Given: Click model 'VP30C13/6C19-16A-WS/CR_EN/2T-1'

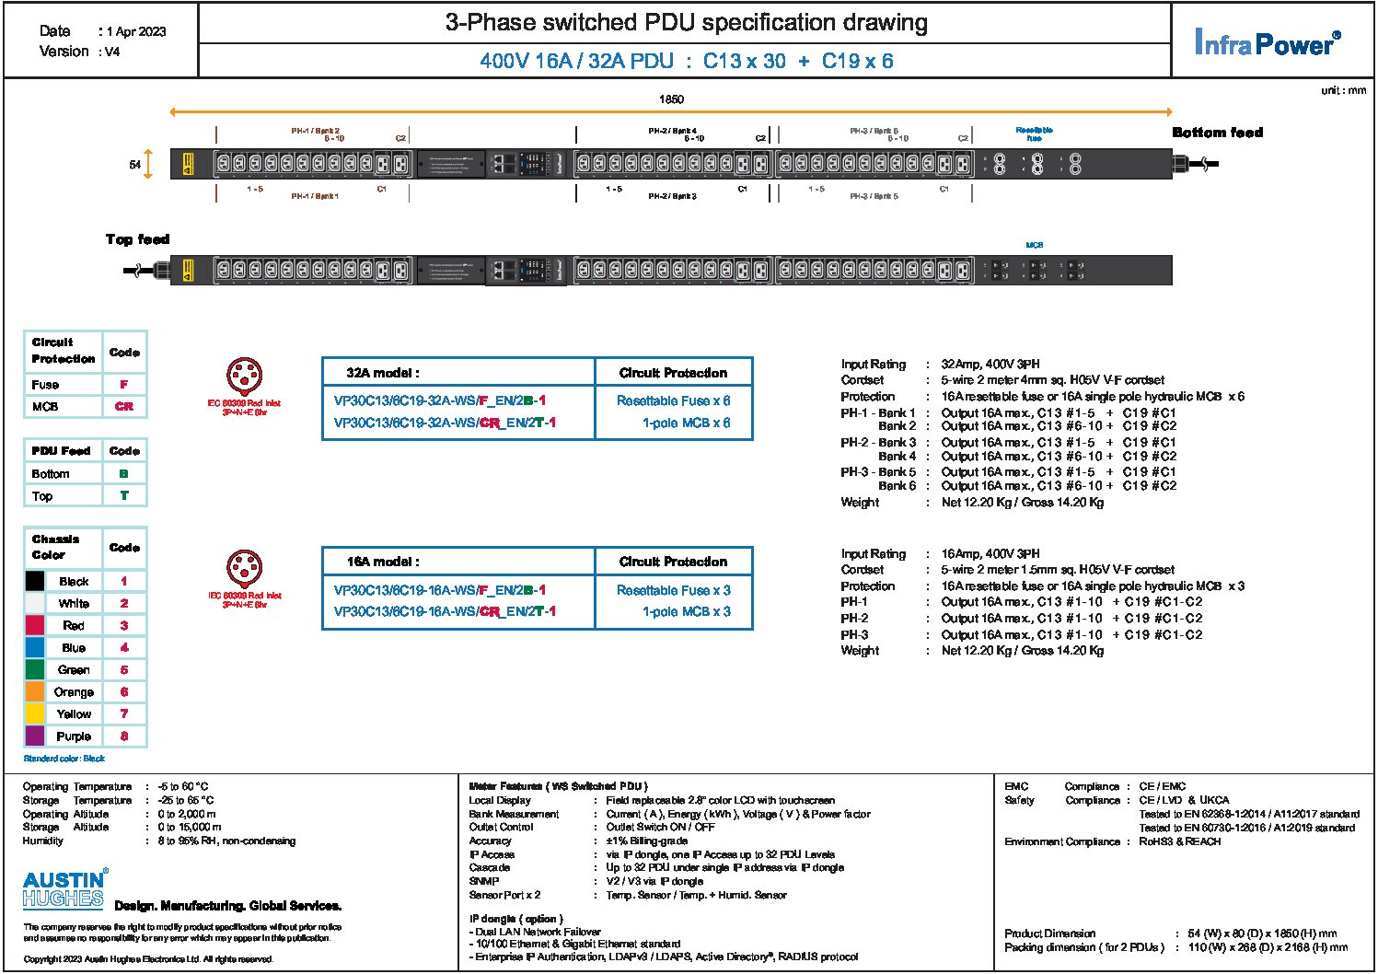Looking at the screenshot, I should (x=445, y=611).
